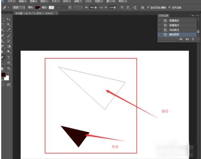This screenshot has width=201, height=159.
Task: Open the stroke width dropdown
Action: (x=70, y=8)
